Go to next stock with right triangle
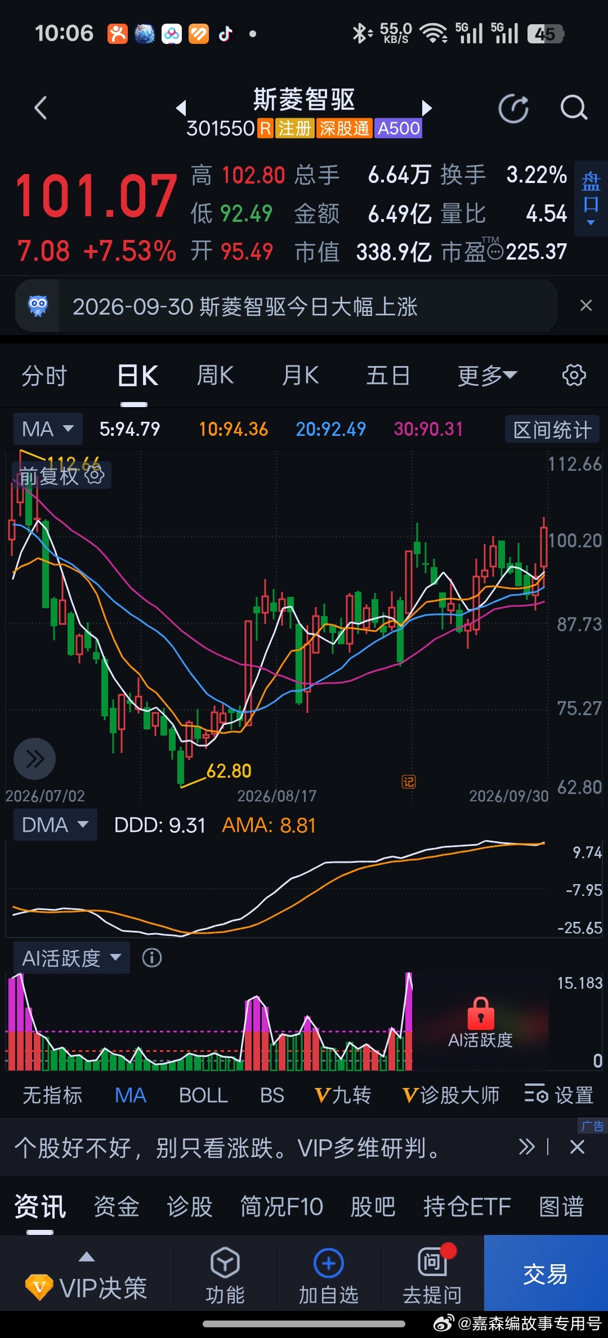The width and height of the screenshot is (608, 1338). (427, 108)
